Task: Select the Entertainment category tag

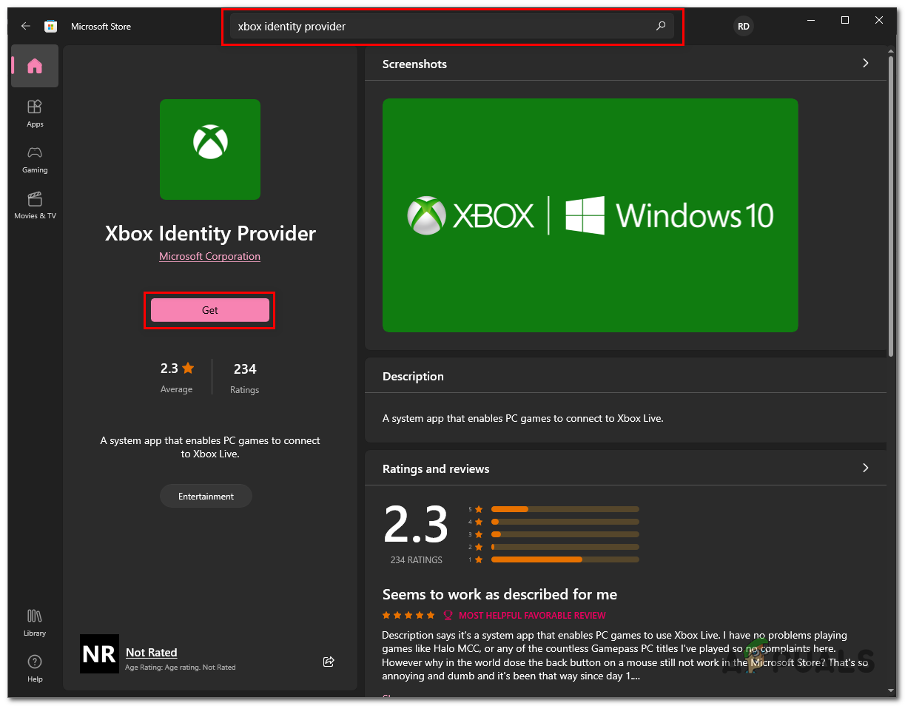Action: coord(206,496)
